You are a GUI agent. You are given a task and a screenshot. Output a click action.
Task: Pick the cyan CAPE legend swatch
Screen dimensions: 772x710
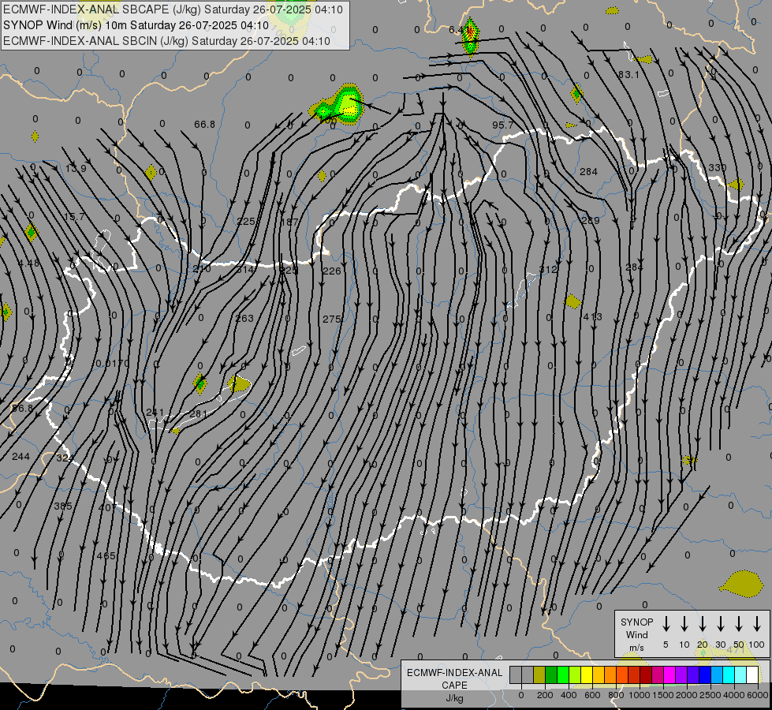[x=728, y=674]
